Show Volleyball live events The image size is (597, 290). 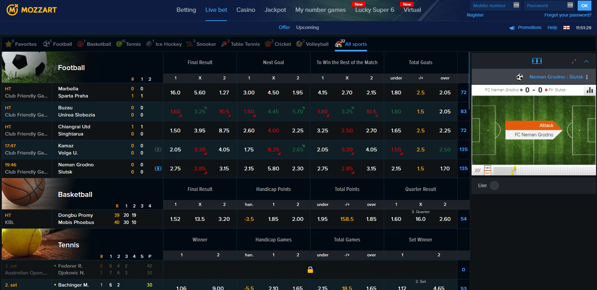click(x=312, y=44)
